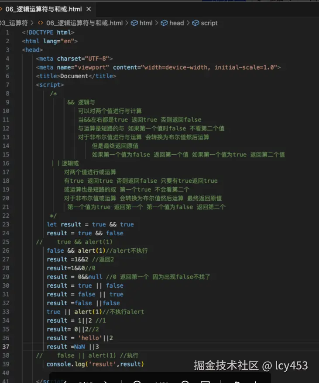
Task: Click the 'result = true || false' line
Action: pos(85,286)
